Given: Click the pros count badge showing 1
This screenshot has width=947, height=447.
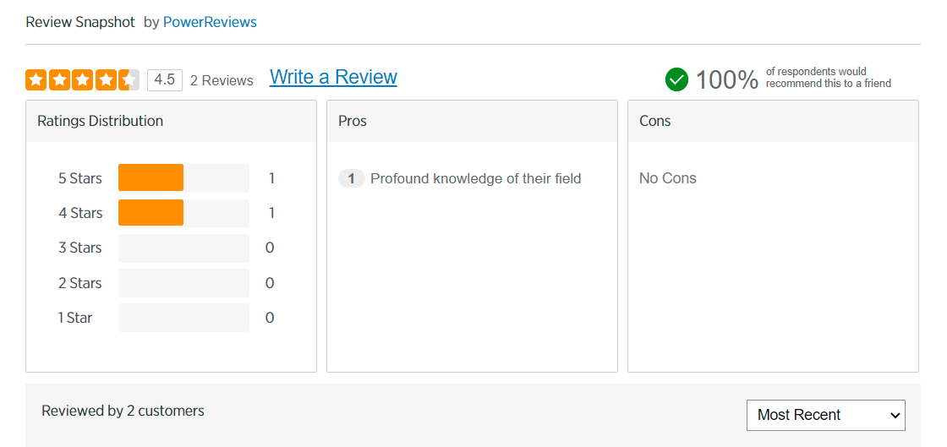Looking at the screenshot, I should click(351, 178).
